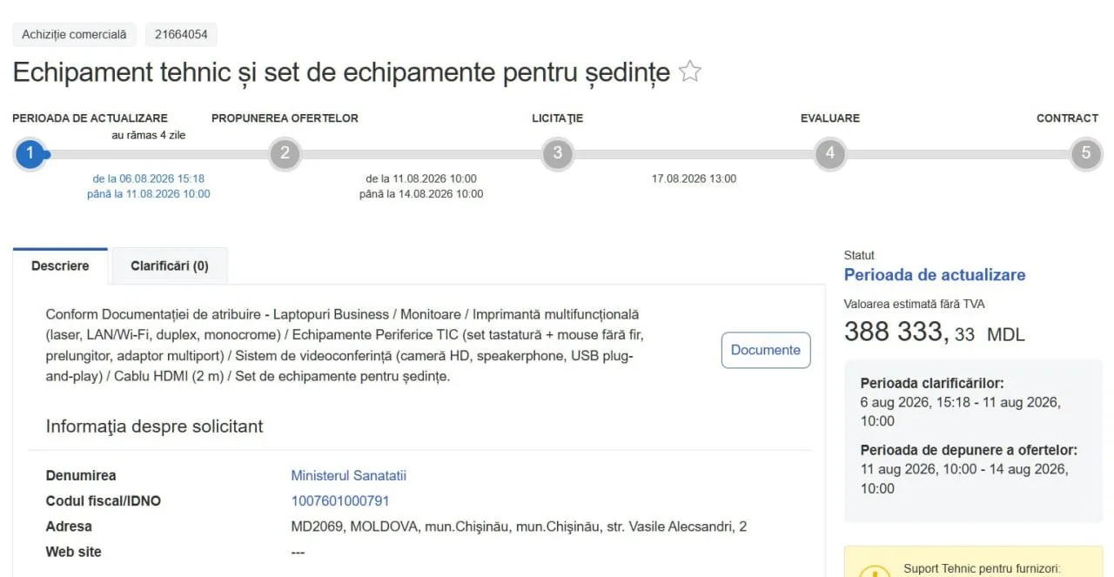Click the PROPUNEREA OFERTELOR stage label

point(285,118)
